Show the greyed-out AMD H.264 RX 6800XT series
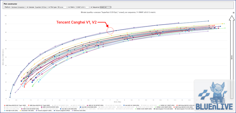 point(13,107)
